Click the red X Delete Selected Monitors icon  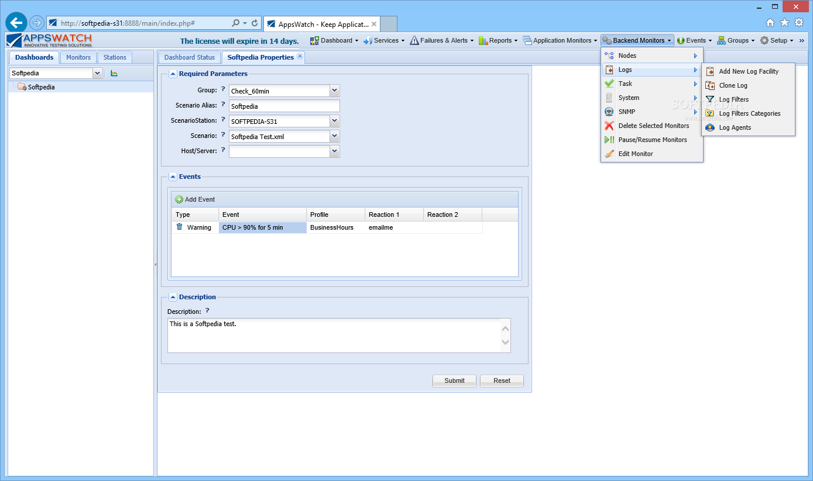pos(609,126)
